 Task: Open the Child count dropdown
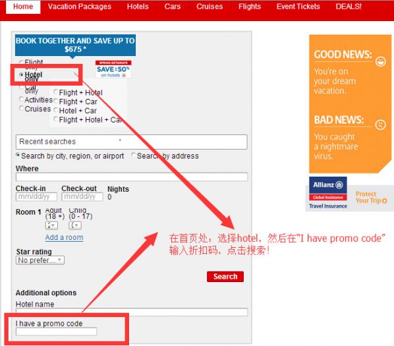click(75, 225)
